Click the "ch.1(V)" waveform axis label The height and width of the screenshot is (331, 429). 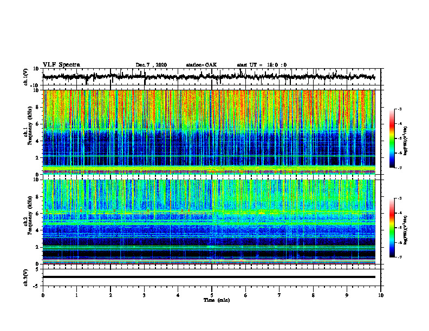click(26, 77)
